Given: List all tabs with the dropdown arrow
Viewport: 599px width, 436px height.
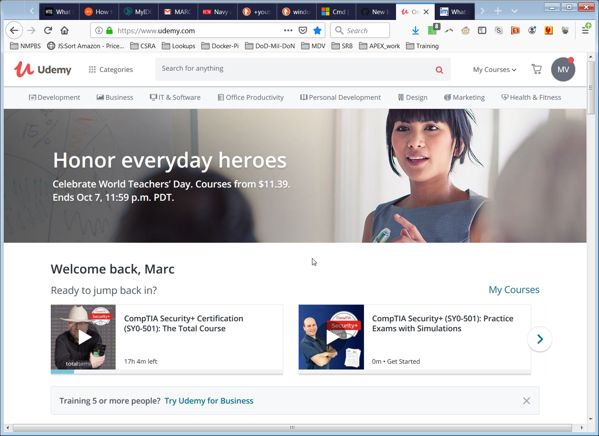Looking at the screenshot, I should (x=515, y=11).
